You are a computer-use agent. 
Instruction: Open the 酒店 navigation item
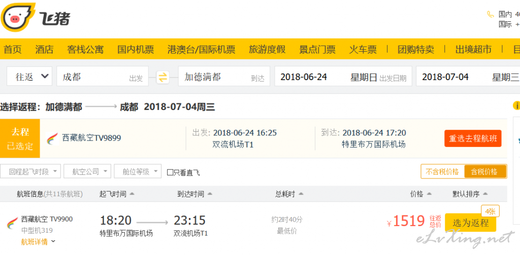click(x=45, y=49)
